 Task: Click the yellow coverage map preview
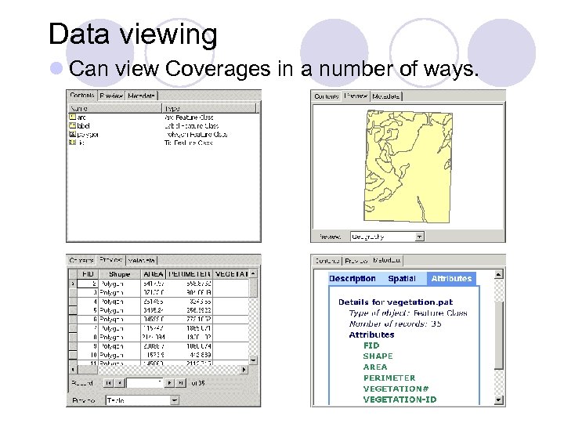407,167
